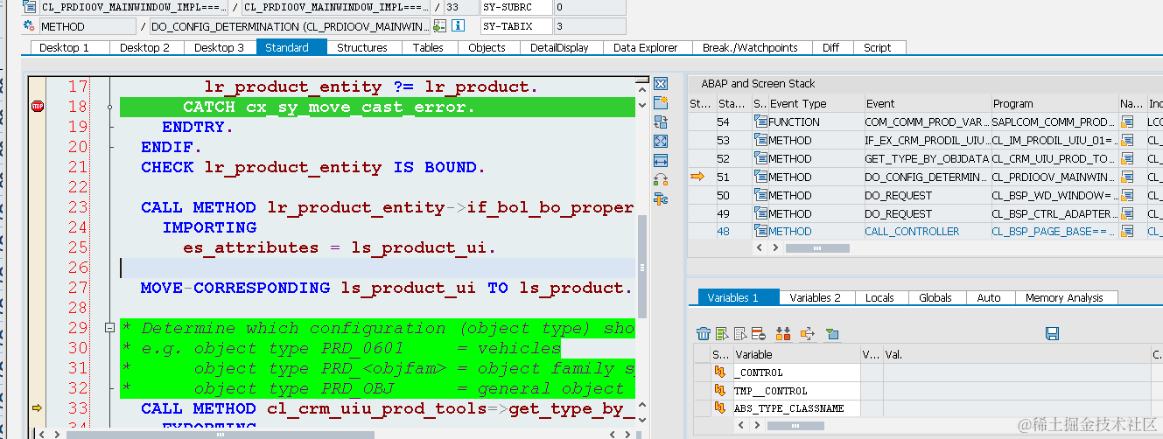Viewport: 1163px width, 439px height.
Task: Click the gray row icon in variables toolbar
Action: (x=739, y=334)
